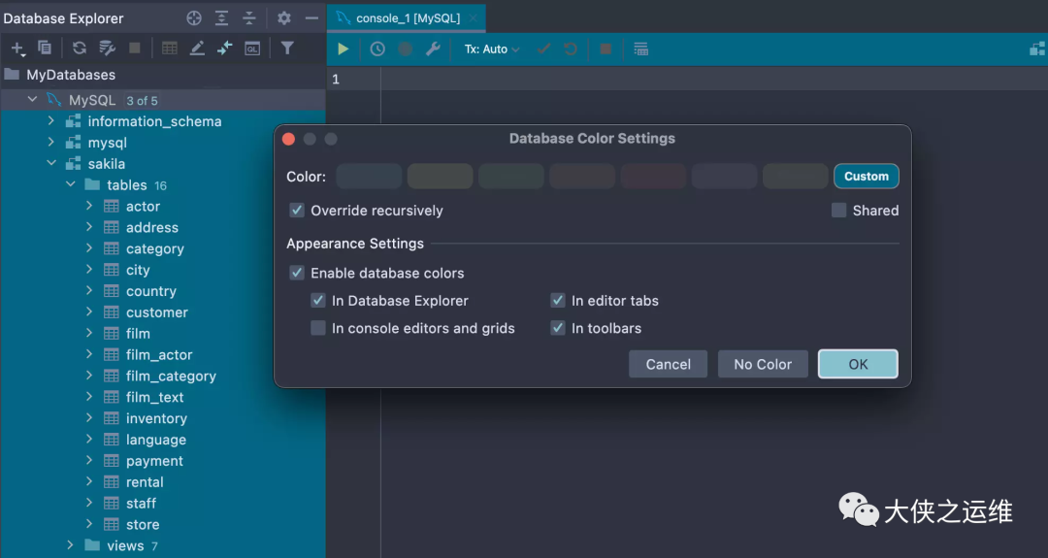This screenshot has height=558, width=1048.
Task: Click the Filter funnel icon
Action: click(x=286, y=49)
